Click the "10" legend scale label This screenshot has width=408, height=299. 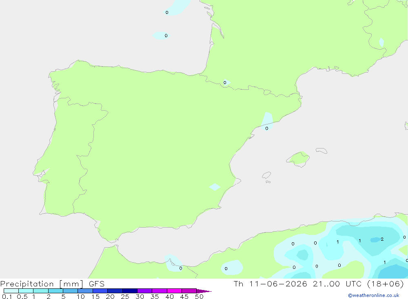coord(81,297)
